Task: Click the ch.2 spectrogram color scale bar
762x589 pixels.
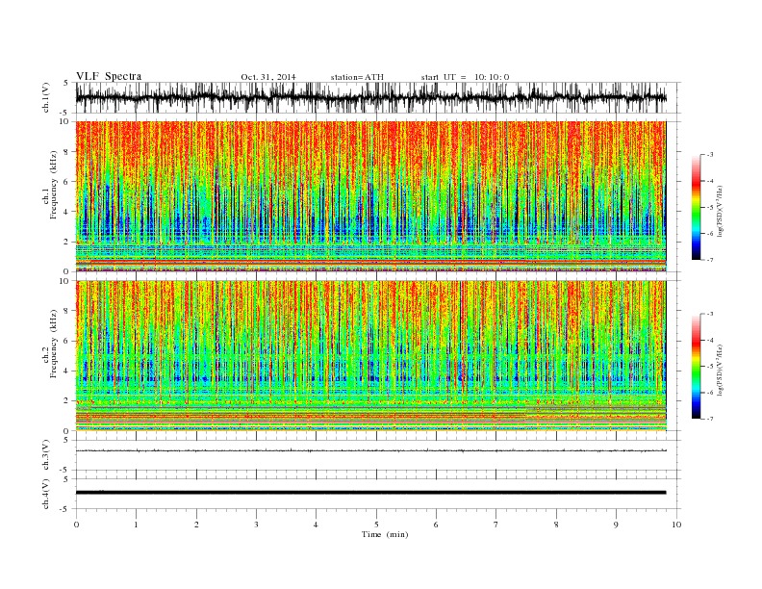Action: pos(696,366)
